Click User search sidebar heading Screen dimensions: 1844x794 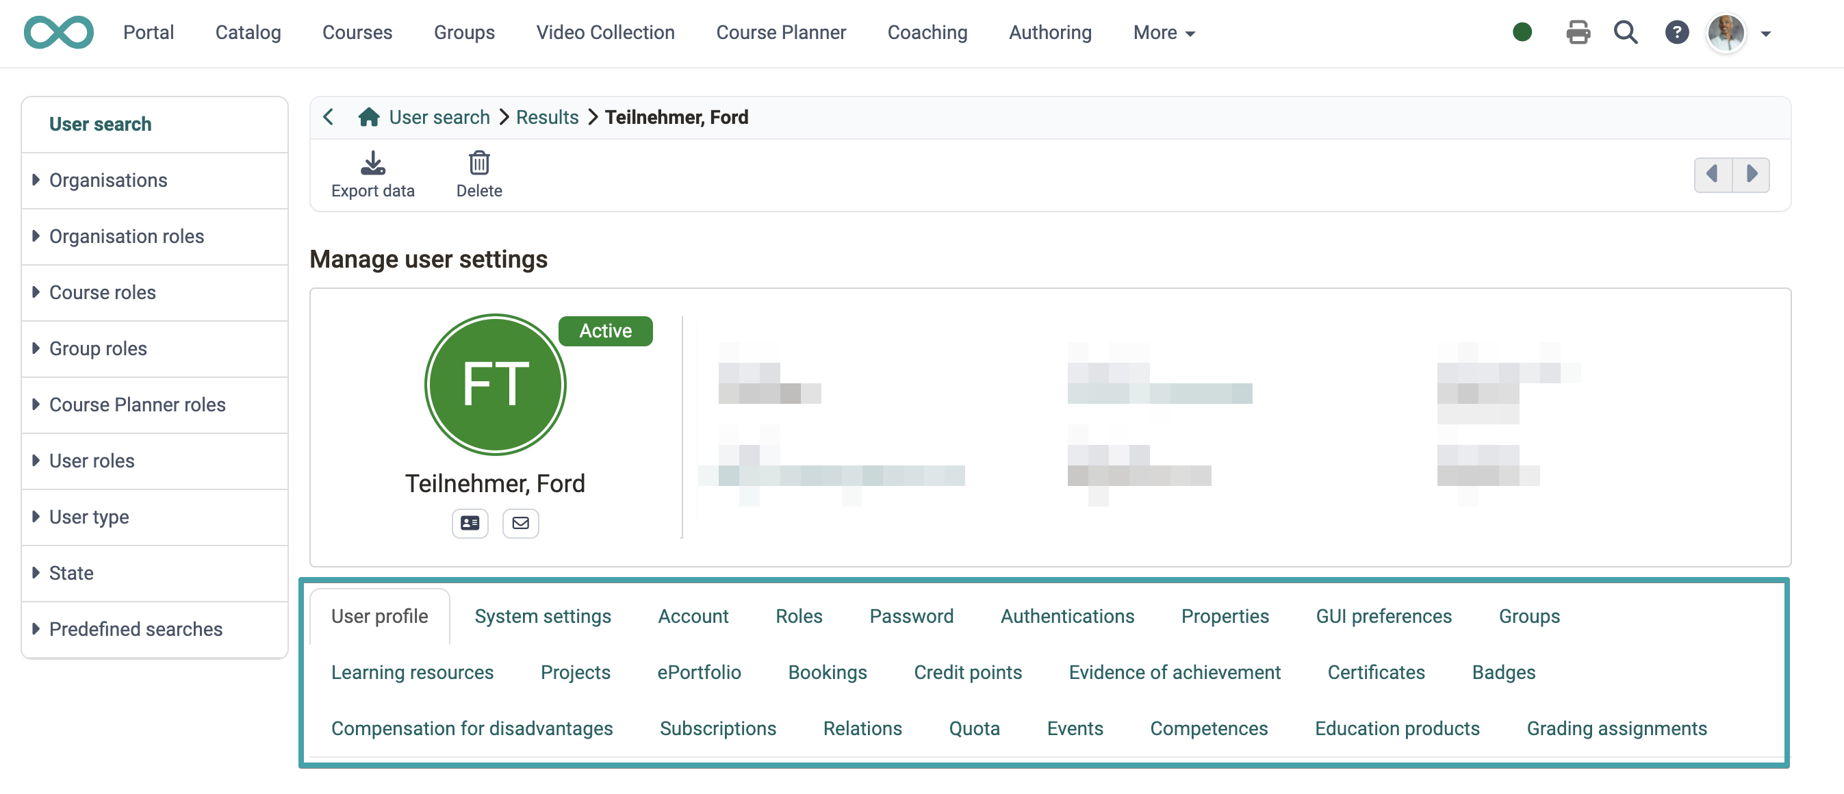coord(100,124)
